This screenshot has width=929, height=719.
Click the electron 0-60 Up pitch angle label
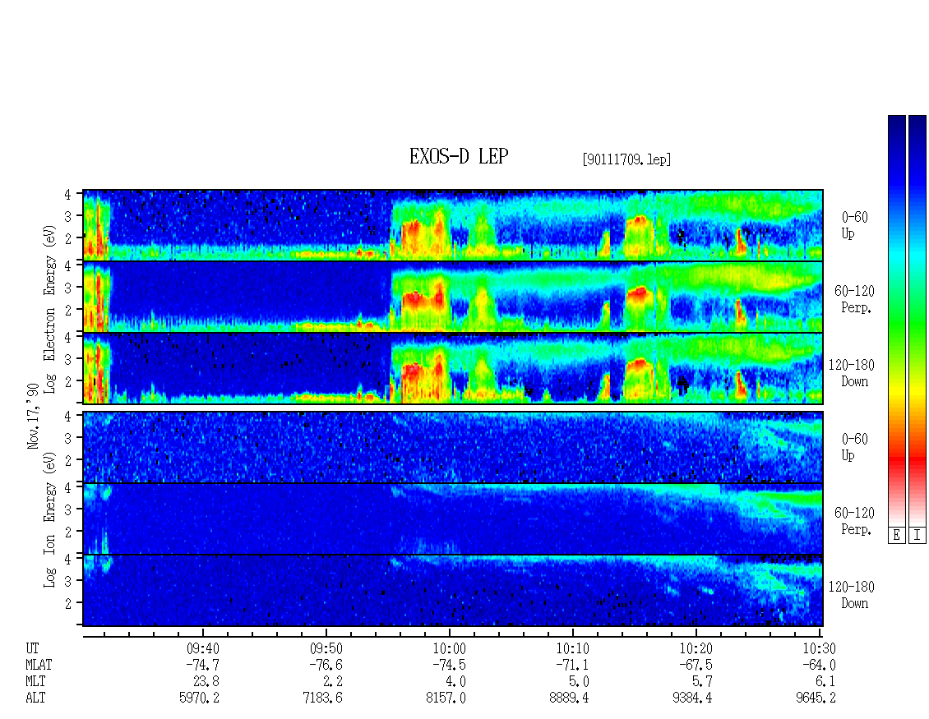(x=854, y=225)
